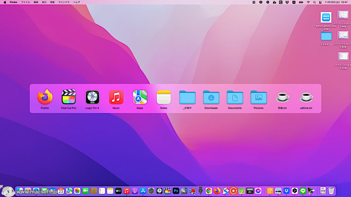The height and width of the screenshot is (197, 351).
Task: Open the udtime.txt file in the launcher
Action: 306,97
